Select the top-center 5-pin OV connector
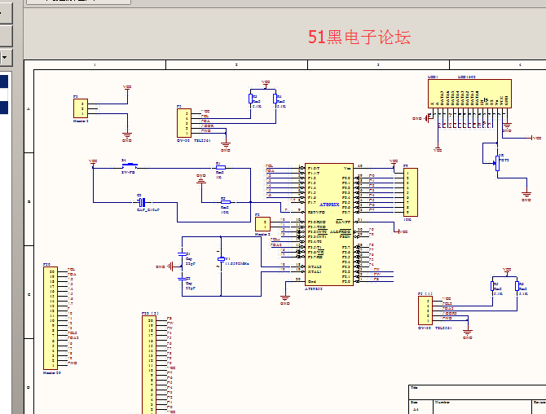546x414 pixels. coord(184,123)
